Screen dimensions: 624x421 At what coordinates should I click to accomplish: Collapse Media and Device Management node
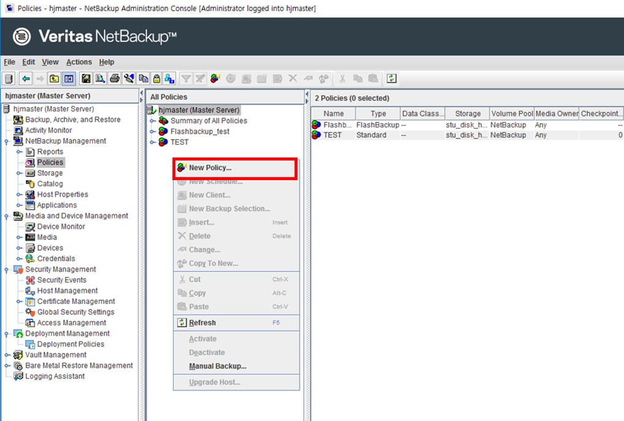pyautogui.click(x=6, y=216)
